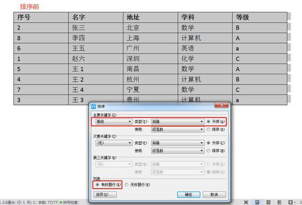Click the 王 4 name cell

(96, 90)
